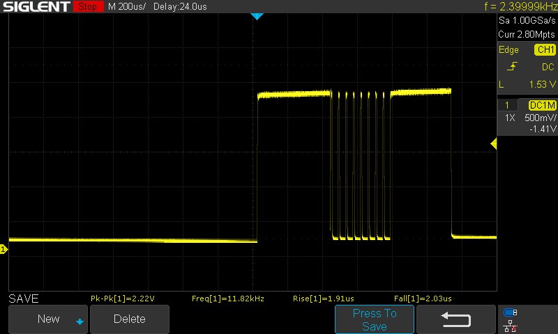
Task: Click the trigger level 1.53 V value
Action: click(542, 84)
